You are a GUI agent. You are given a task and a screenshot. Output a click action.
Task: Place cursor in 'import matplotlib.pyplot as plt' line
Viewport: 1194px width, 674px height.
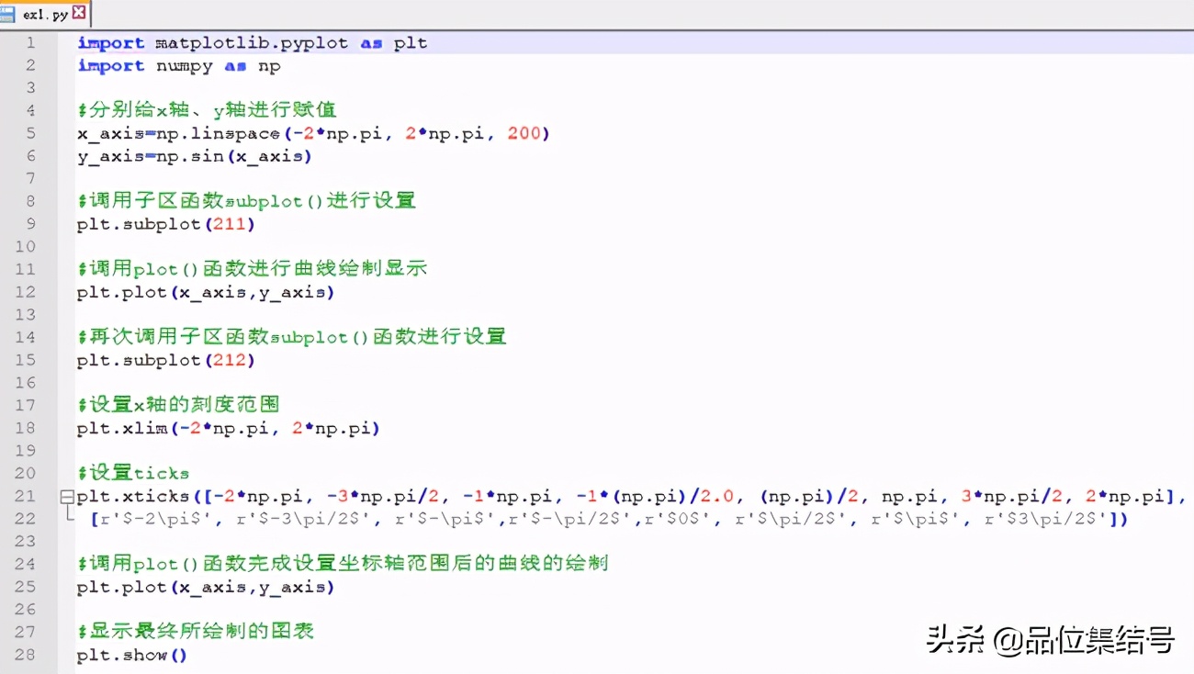coord(253,43)
